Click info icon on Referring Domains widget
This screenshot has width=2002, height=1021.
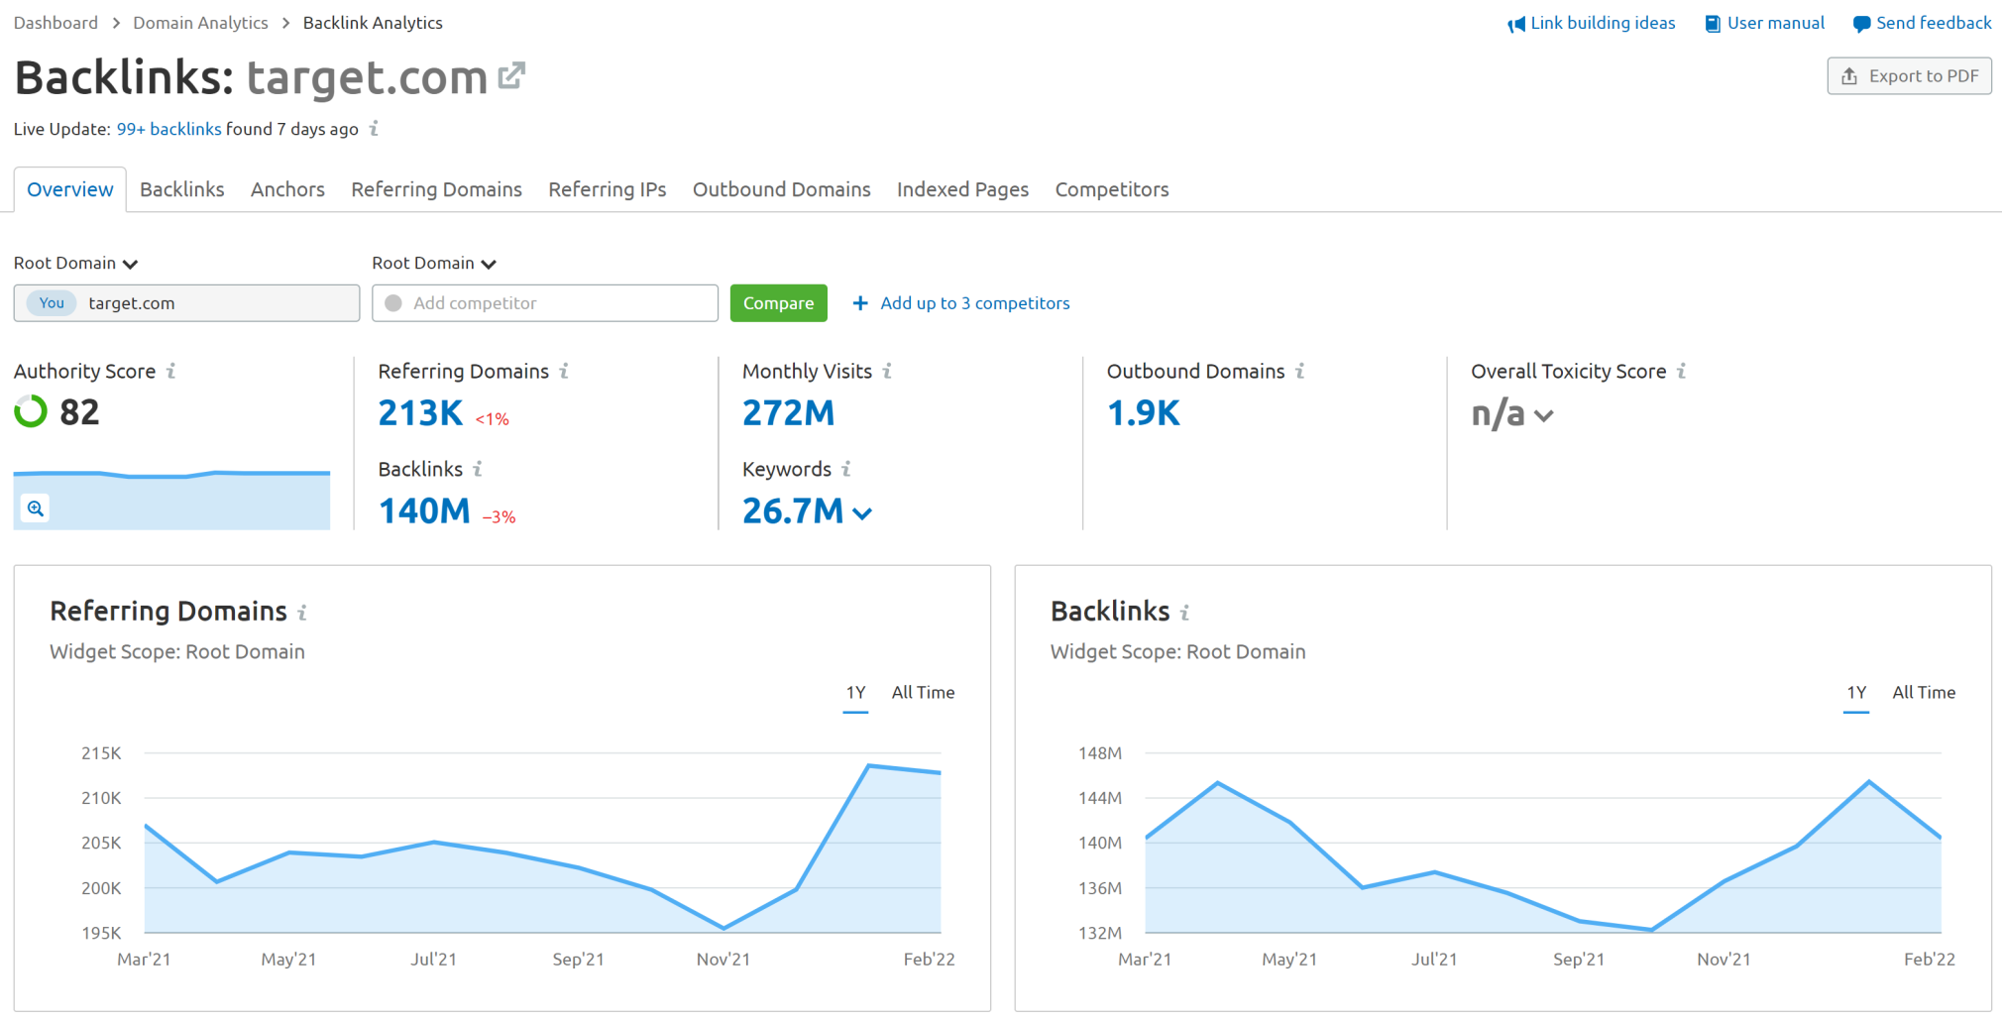point(302,613)
